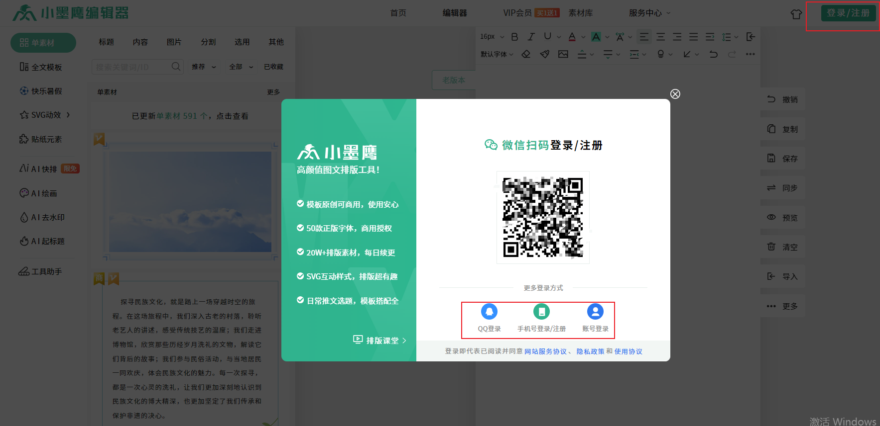Open the letter spacing tool

click(x=620, y=37)
